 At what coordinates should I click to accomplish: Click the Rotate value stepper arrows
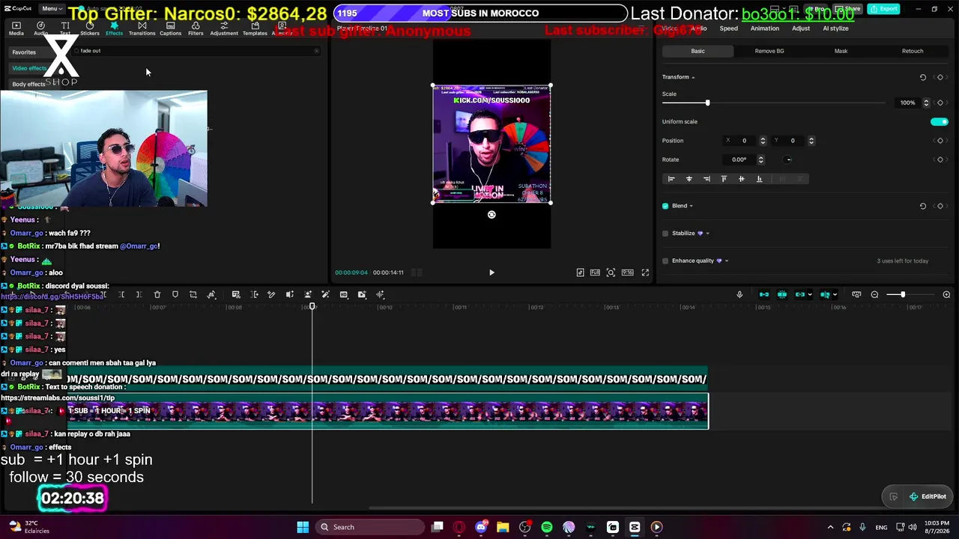[x=760, y=159]
